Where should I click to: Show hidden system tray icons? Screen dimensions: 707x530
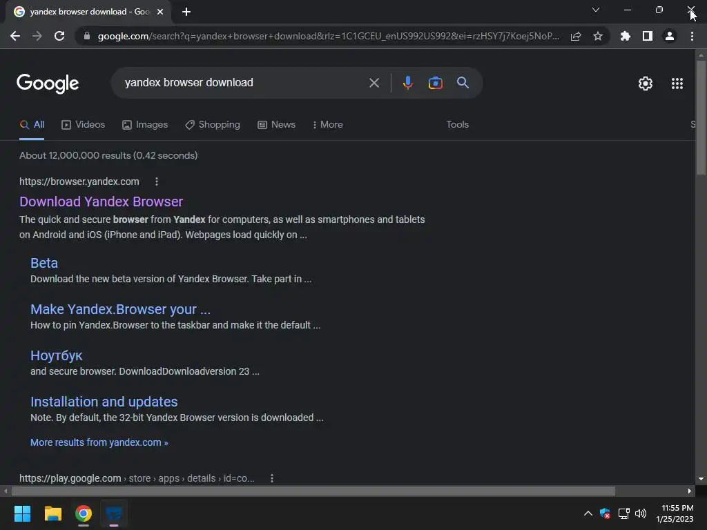click(588, 513)
